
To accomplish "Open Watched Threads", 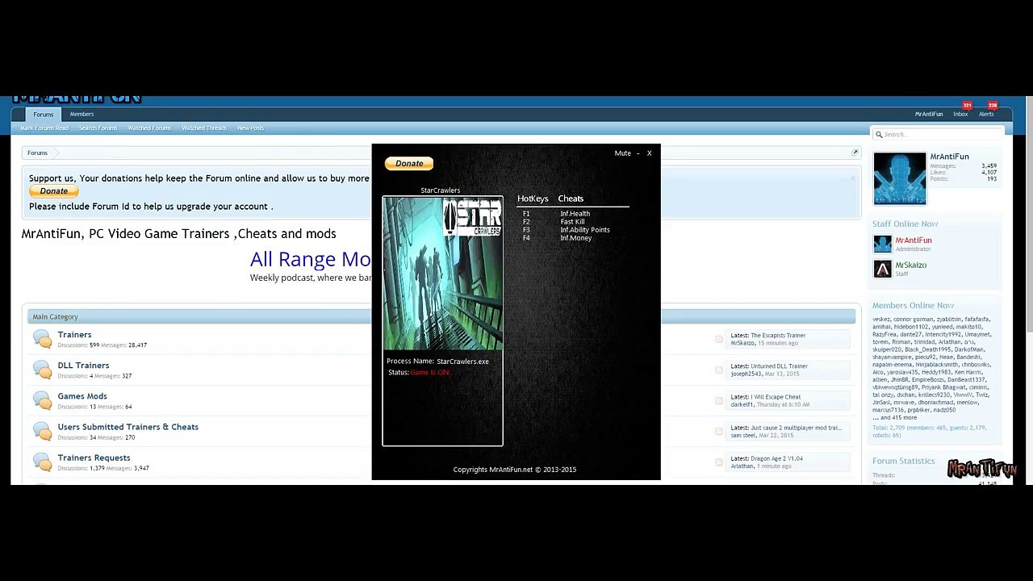I will tap(204, 128).
